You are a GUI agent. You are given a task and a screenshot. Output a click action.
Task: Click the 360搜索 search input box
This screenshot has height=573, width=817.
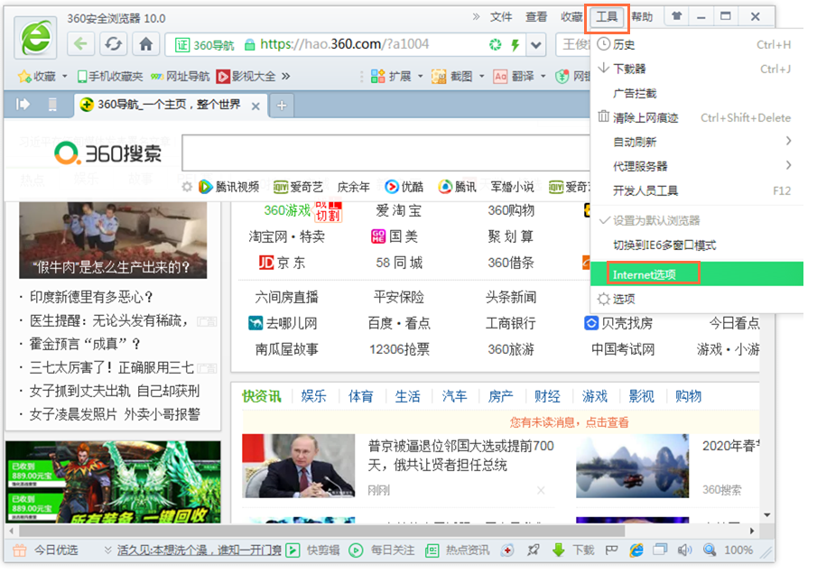[x=385, y=152]
